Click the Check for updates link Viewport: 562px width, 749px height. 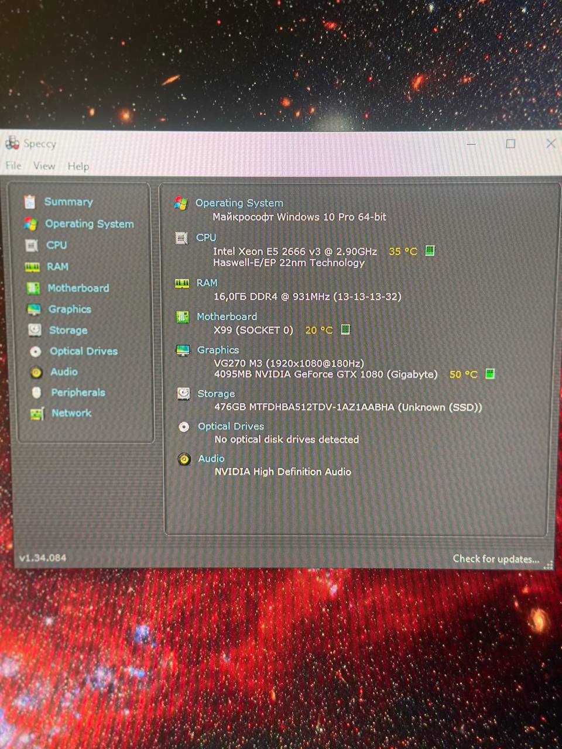[496, 559]
